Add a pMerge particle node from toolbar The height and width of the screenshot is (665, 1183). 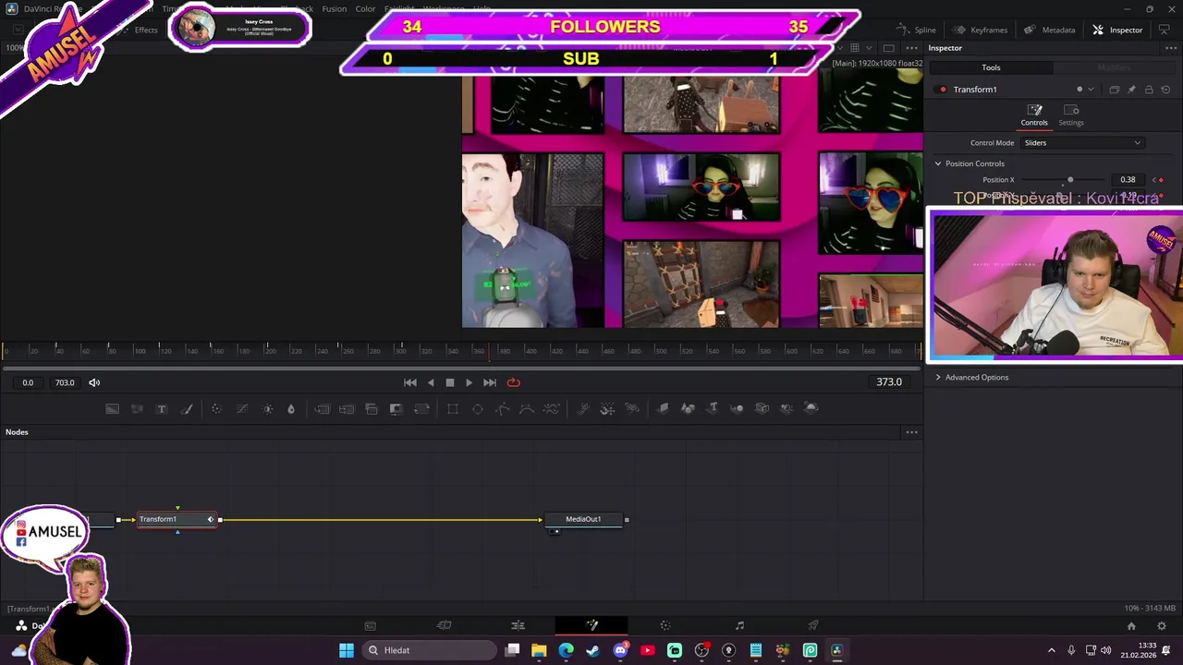607,408
